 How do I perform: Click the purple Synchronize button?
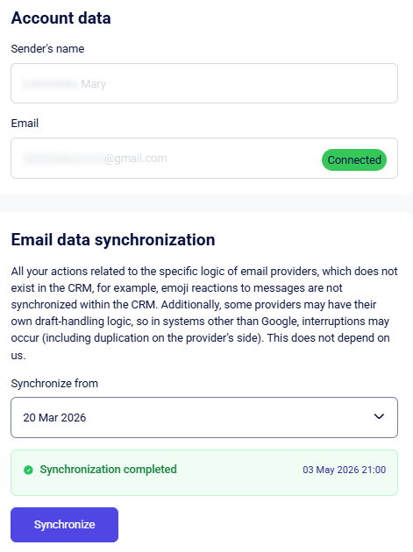coord(65,525)
